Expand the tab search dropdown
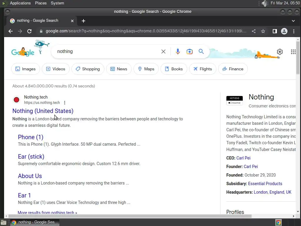Image resolution: width=301 pixels, height=226 pixels. 293,21
